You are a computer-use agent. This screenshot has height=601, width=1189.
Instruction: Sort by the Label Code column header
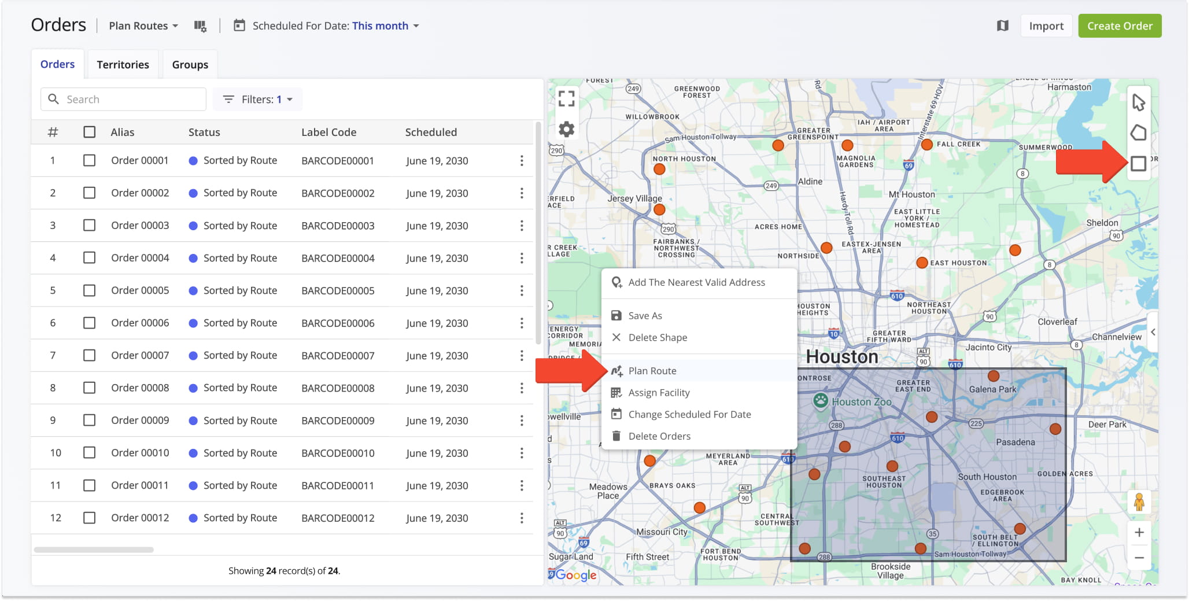point(328,132)
